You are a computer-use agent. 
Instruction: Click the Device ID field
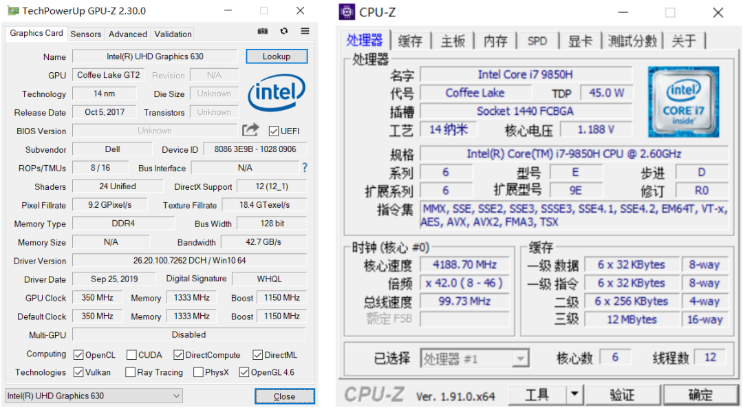(x=255, y=149)
